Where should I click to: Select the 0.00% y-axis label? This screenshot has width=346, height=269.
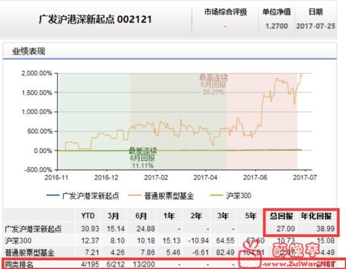(43, 151)
